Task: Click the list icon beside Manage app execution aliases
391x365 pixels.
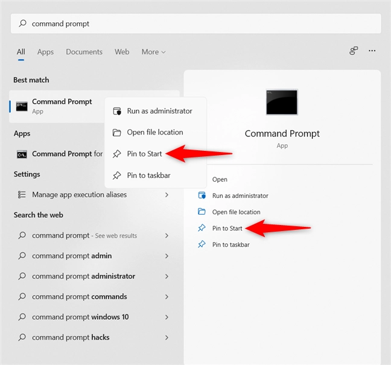Action: (22, 194)
